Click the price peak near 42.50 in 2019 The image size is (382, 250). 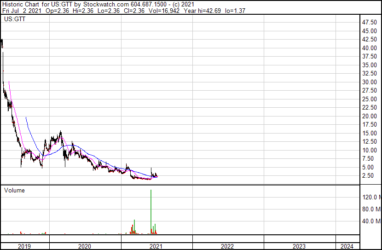[x=2, y=41]
